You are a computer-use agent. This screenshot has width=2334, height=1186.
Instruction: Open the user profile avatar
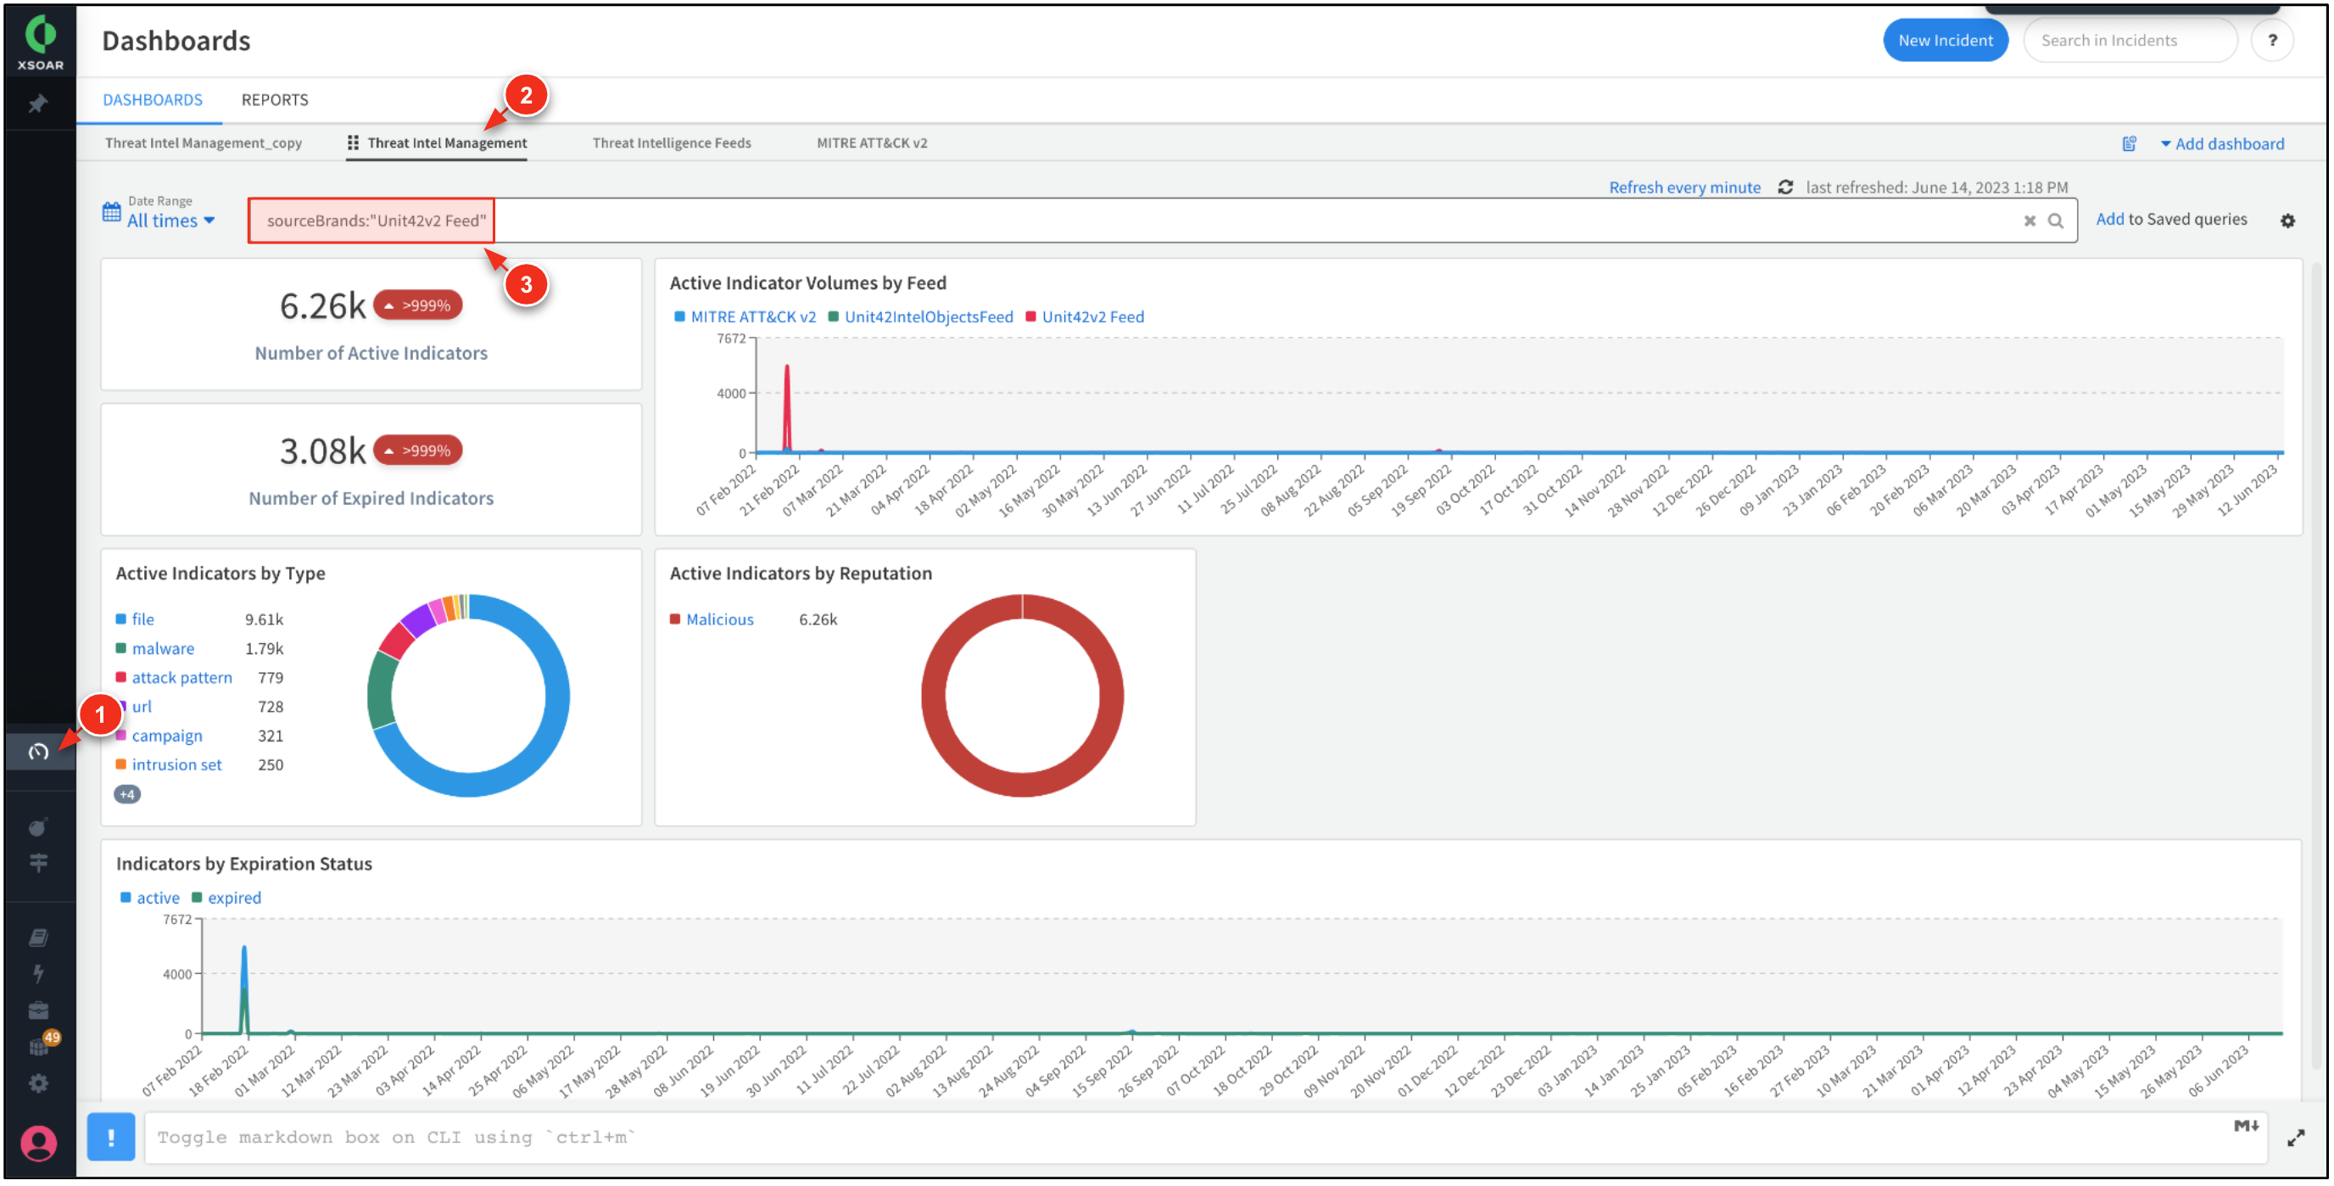coord(38,1144)
